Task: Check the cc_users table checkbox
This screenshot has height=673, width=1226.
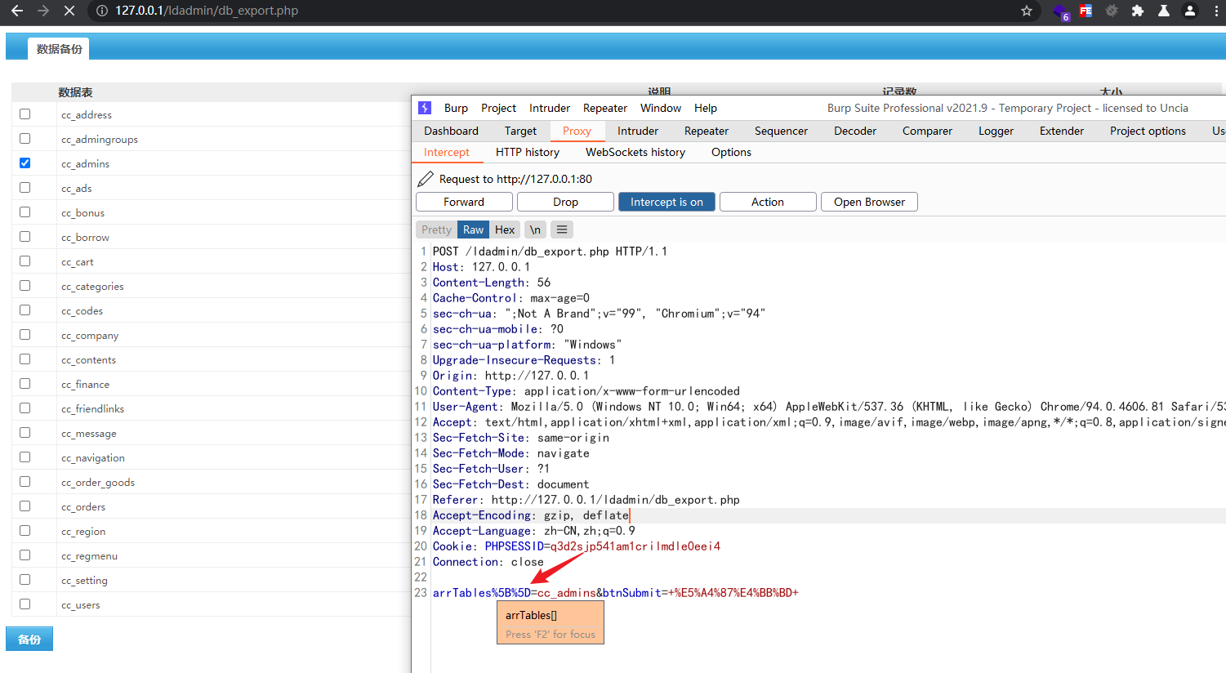Action: 25,604
